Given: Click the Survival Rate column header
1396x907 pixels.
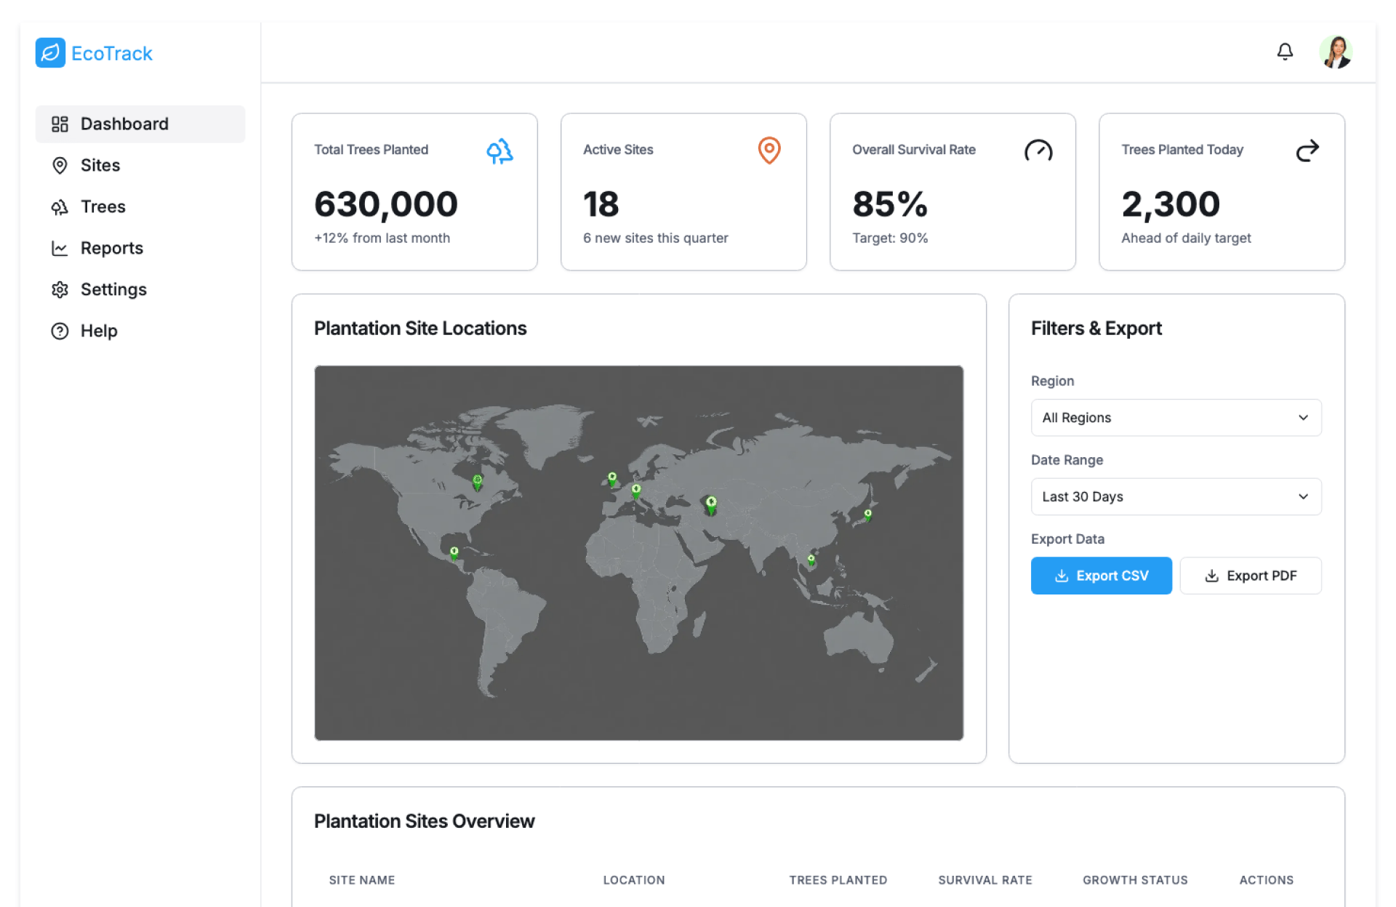Looking at the screenshot, I should 984,880.
